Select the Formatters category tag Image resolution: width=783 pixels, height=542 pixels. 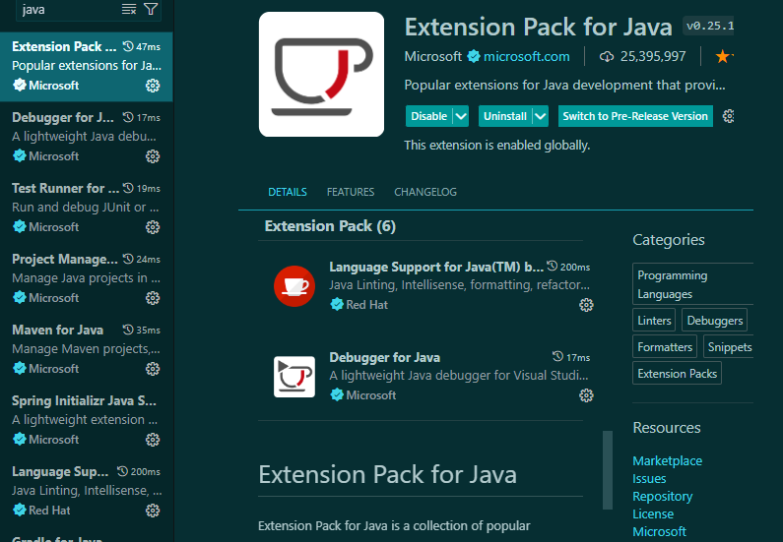pos(665,346)
